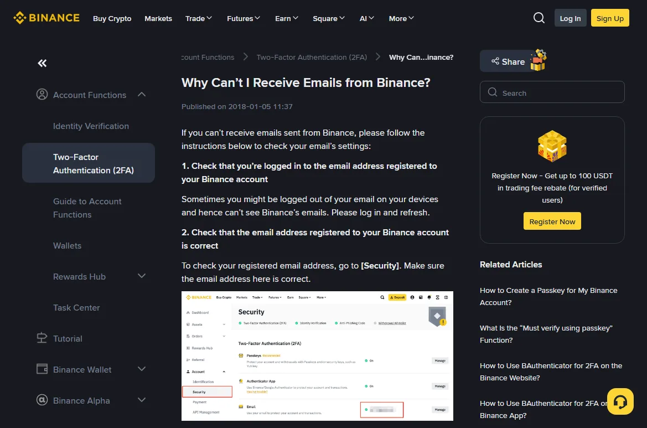Viewport: 647px width, 428px height.
Task: Open the Markets page
Action: click(x=158, y=18)
